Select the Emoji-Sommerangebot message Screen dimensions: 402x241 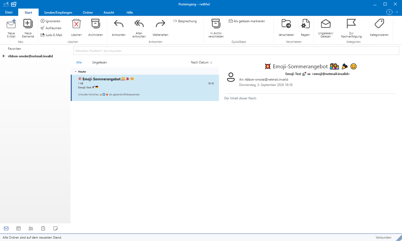145,88
